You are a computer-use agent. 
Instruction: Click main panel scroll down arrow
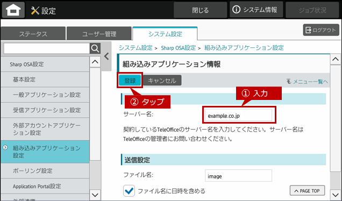coord(336,195)
